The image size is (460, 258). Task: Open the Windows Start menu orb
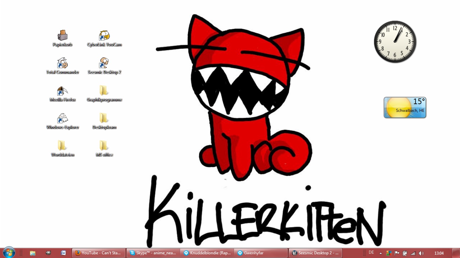click(x=9, y=253)
